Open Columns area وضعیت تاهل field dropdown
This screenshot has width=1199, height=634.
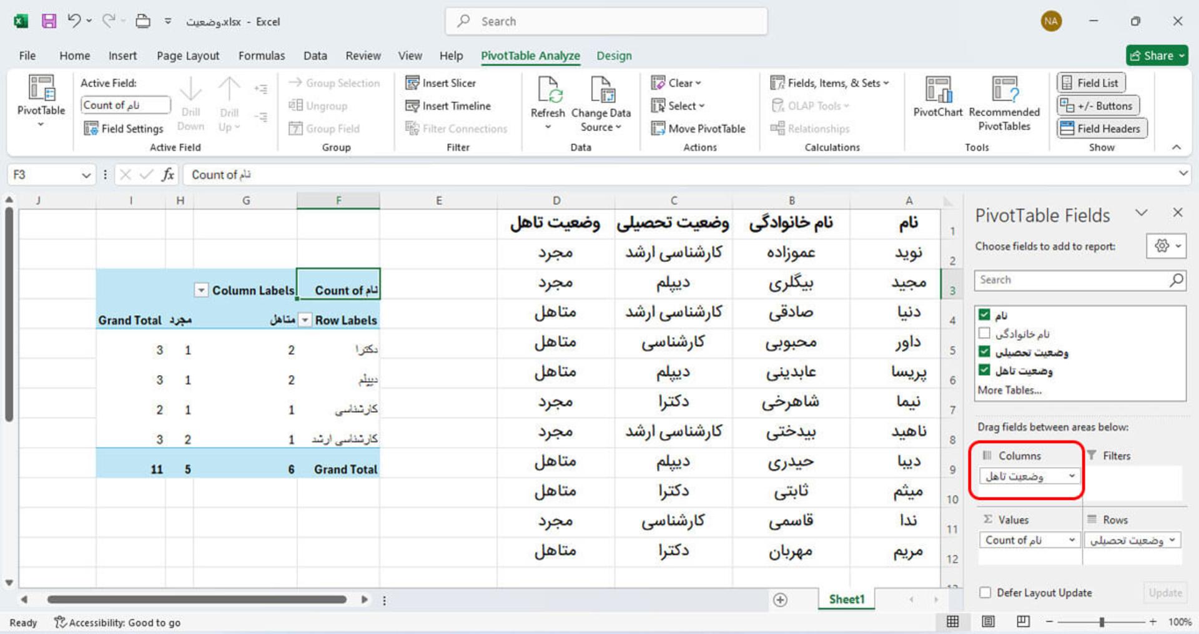click(1072, 476)
